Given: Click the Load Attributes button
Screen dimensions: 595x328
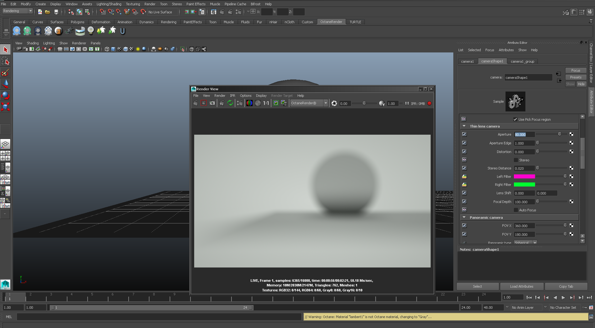Looking at the screenshot, I should coord(521,286).
